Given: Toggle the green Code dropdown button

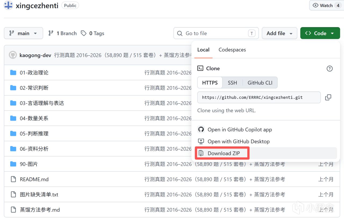Looking at the screenshot, I should (320, 33).
